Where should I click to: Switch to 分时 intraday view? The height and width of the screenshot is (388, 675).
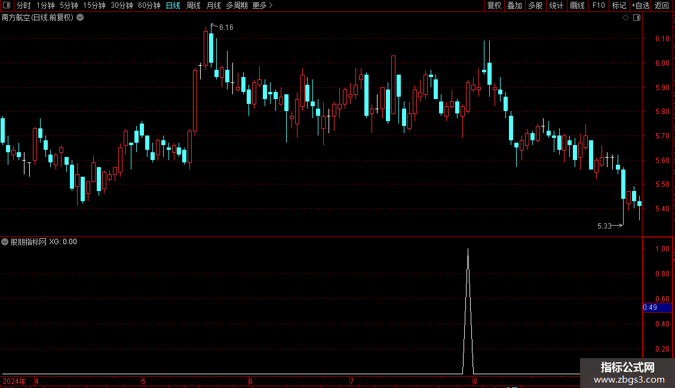[24, 5]
